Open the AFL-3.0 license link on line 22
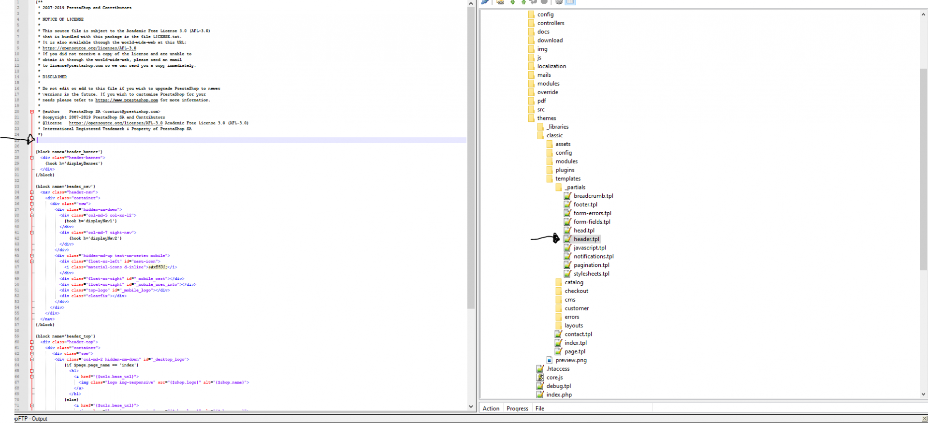Viewport: 928px width, 423px height. pos(116,123)
